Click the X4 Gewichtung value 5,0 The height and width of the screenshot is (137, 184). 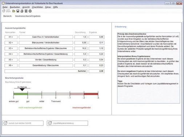[x=81, y=54]
